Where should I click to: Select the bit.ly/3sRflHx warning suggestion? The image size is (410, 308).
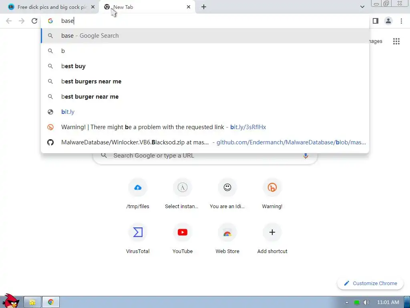pyautogui.click(x=205, y=127)
